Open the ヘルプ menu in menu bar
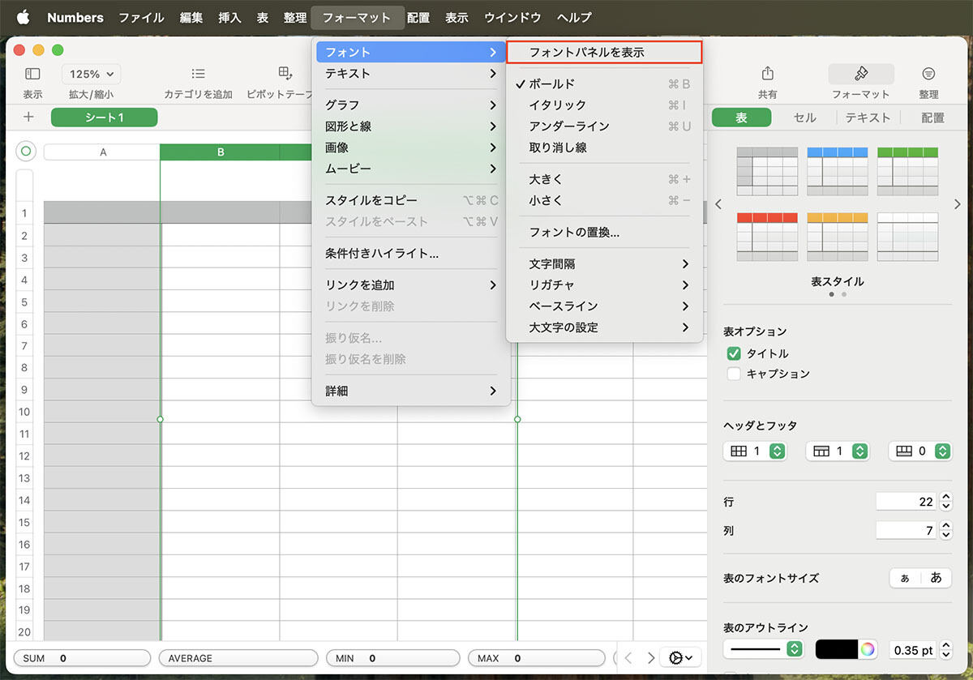 (x=574, y=17)
